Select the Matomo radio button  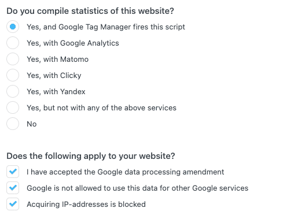(13, 59)
